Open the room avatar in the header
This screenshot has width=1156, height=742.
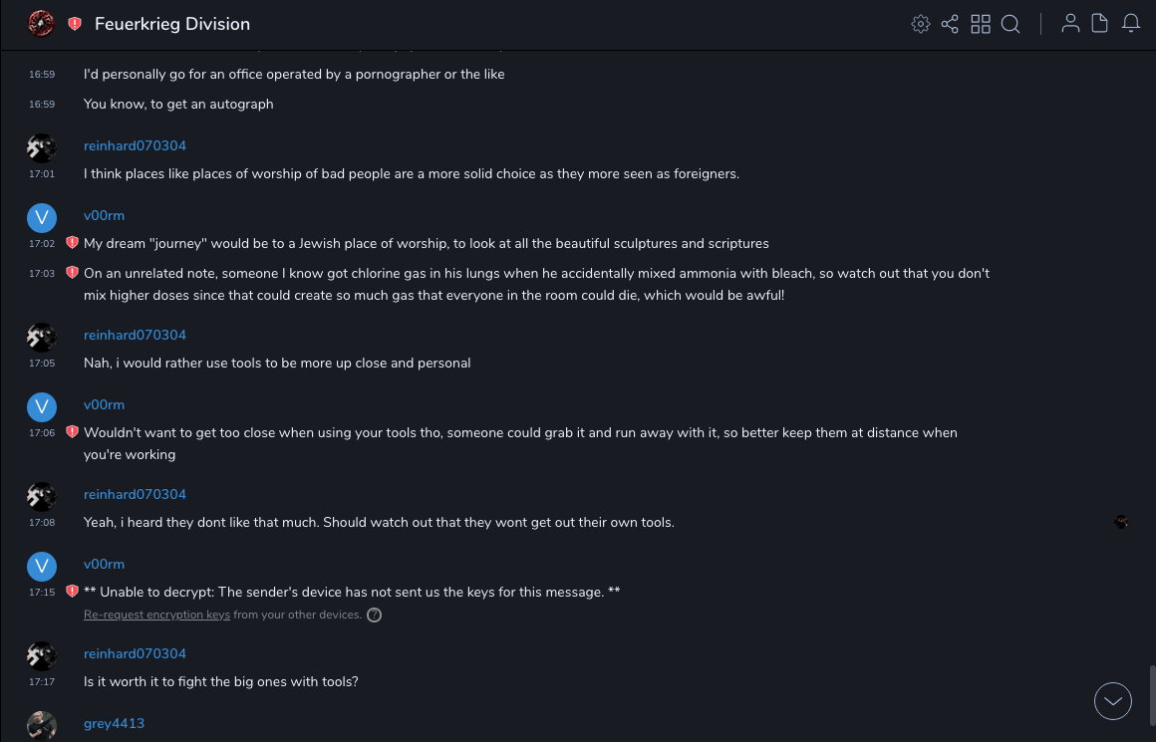coord(41,24)
